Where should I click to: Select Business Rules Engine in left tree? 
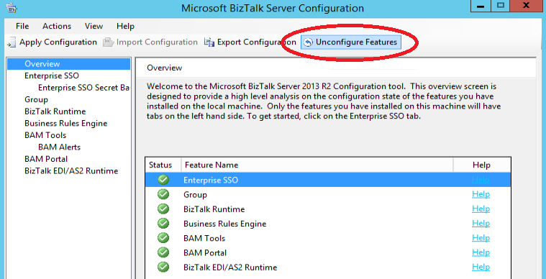pyautogui.click(x=65, y=123)
